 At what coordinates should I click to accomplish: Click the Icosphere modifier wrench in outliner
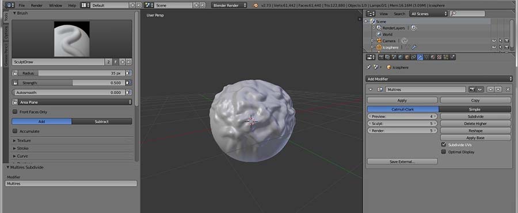click(x=414, y=48)
